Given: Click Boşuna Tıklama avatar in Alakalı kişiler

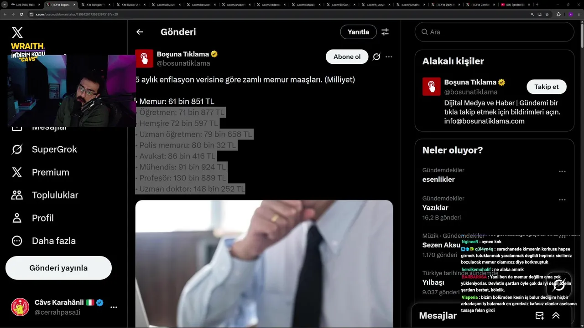Looking at the screenshot, I should [x=431, y=87].
